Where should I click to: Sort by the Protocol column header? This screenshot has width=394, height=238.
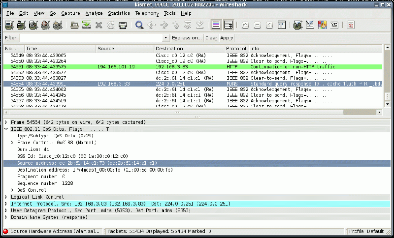click(237, 49)
